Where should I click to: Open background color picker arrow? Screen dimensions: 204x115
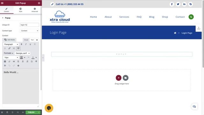click(x=25, y=57)
